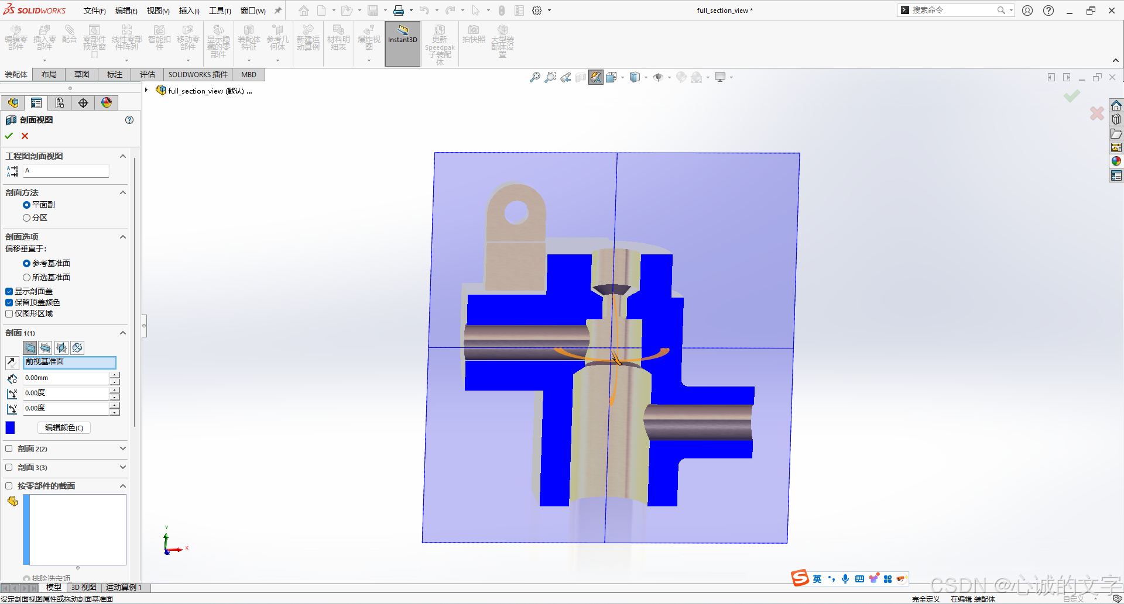Collapse 按零部件的截面 section chevron
The height and width of the screenshot is (604, 1124).
[123, 486]
